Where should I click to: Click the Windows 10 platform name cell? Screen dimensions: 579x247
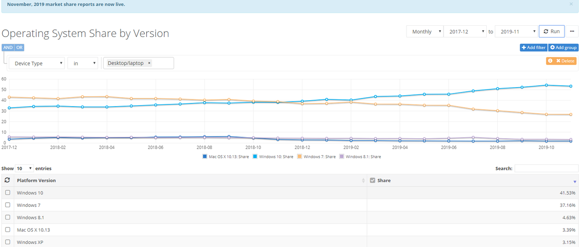(190, 193)
